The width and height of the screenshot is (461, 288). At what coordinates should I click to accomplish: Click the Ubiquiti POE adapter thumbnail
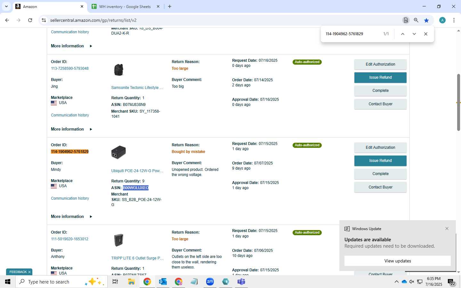coord(118,152)
